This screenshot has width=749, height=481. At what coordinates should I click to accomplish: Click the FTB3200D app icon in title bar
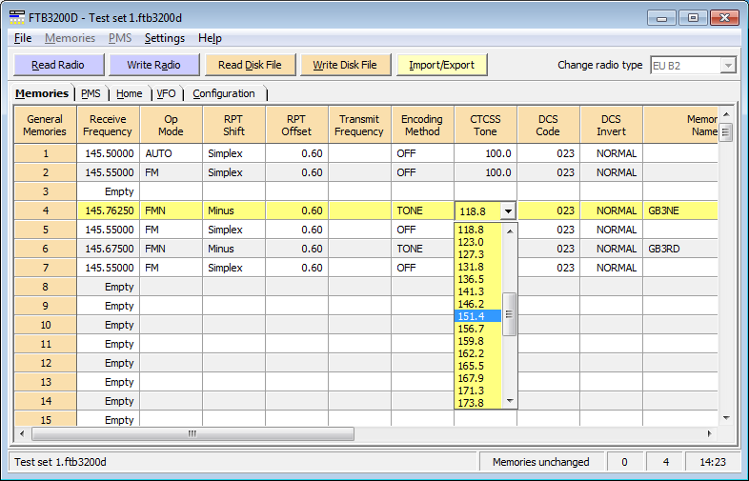pos(15,17)
